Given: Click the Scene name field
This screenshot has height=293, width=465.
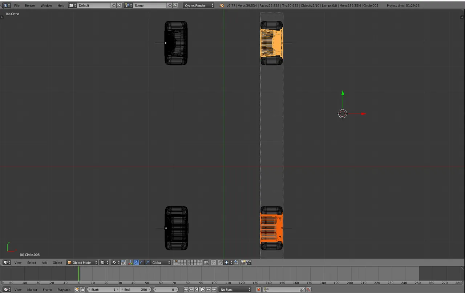Looking at the screenshot, I should point(150,5).
